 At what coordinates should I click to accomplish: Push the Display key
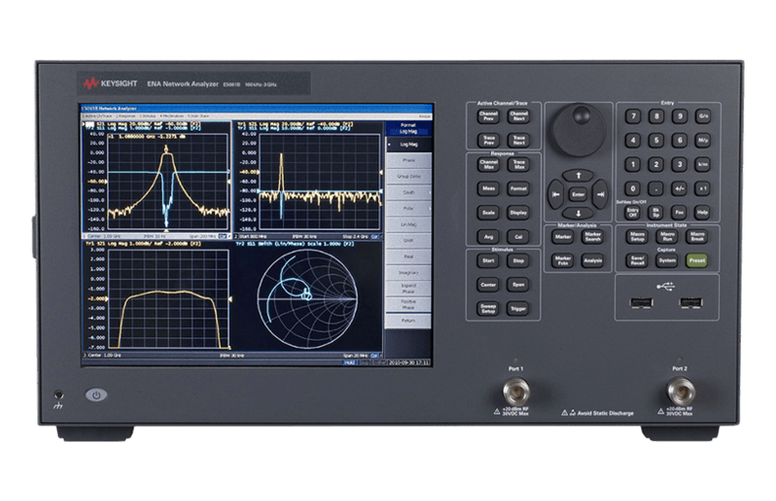tap(519, 213)
